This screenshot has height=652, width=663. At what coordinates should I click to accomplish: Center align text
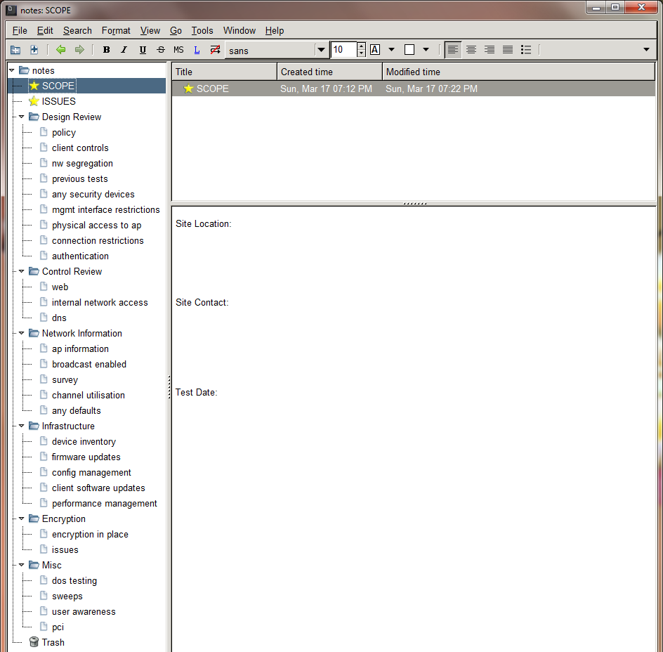[x=471, y=50]
